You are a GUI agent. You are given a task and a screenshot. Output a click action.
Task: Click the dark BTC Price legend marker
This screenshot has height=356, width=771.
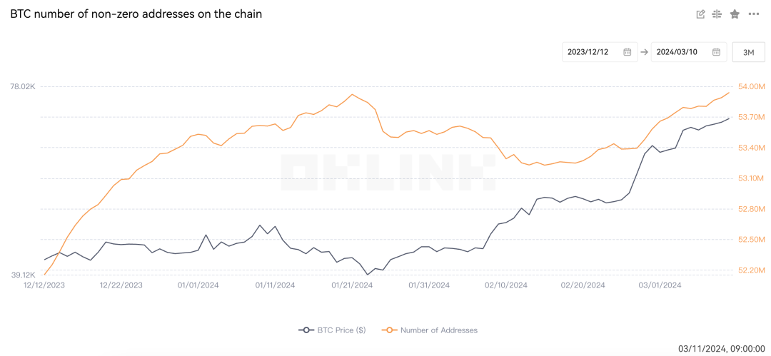pyautogui.click(x=306, y=330)
